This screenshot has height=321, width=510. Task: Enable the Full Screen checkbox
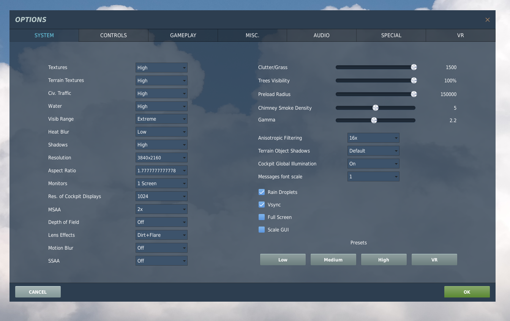click(262, 217)
